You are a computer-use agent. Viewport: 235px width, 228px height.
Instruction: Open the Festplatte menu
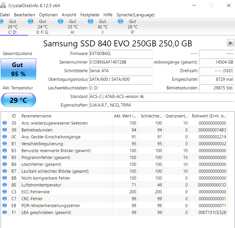click(x=90, y=15)
